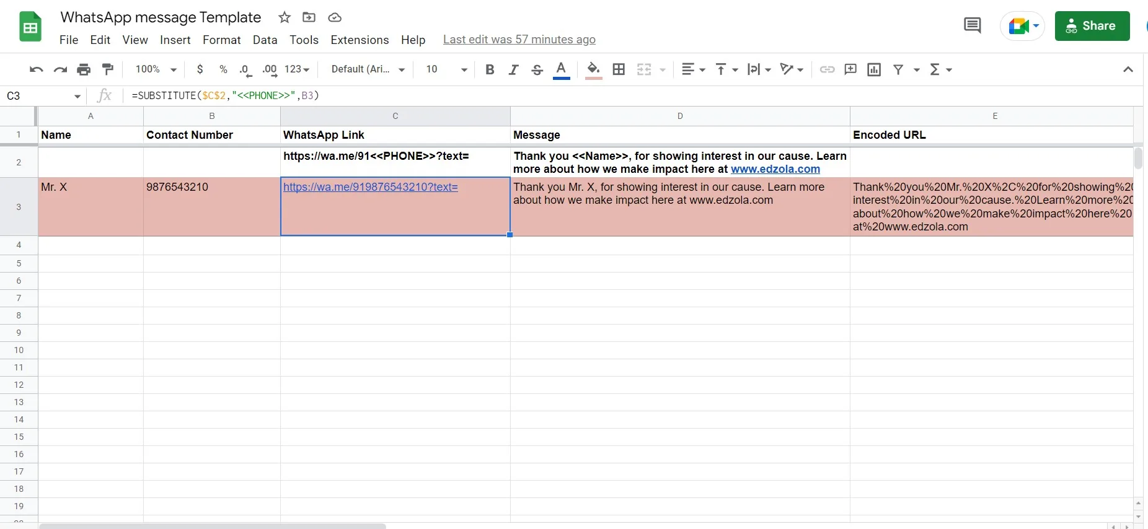The width and height of the screenshot is (1148, 529).
Task: Open the fill color picker
Action: pos(593,69)
